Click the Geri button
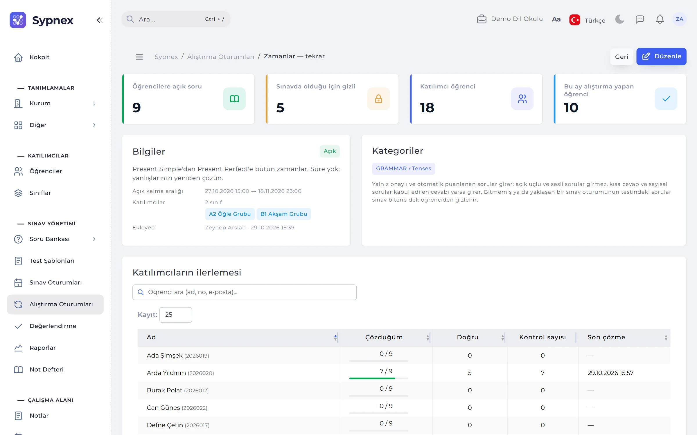Viewport: 697px width, 435px height. tap(621, 57)
